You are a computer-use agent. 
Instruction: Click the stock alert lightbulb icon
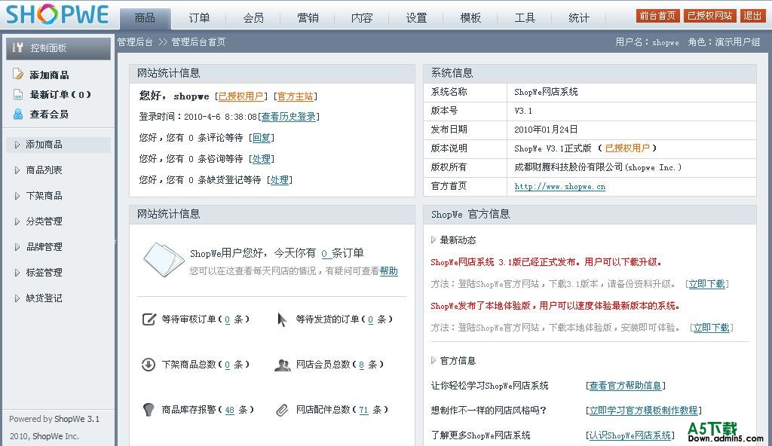[149, 410]
